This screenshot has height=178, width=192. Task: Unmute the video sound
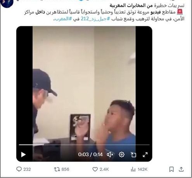(110, 154)
